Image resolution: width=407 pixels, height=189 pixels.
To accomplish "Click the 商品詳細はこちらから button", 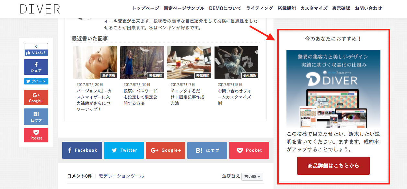I will [x=333, y=166].
